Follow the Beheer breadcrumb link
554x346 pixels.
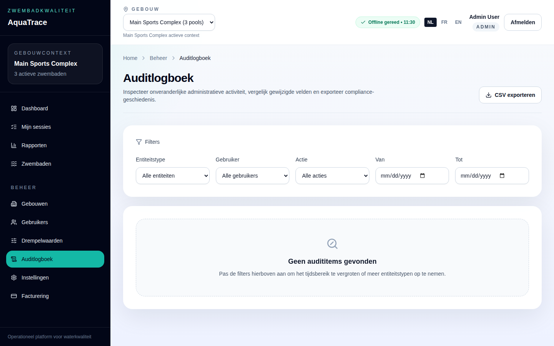coord(159,58)
